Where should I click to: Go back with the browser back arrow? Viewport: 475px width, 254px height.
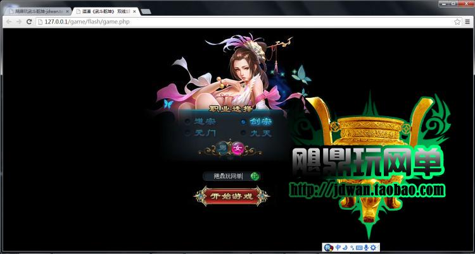[9, 21]
